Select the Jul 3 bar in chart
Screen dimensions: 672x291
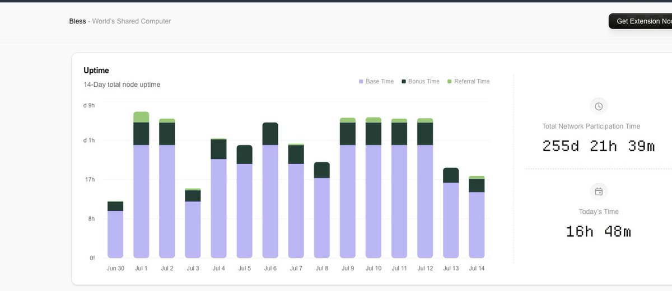coord(193,223)
